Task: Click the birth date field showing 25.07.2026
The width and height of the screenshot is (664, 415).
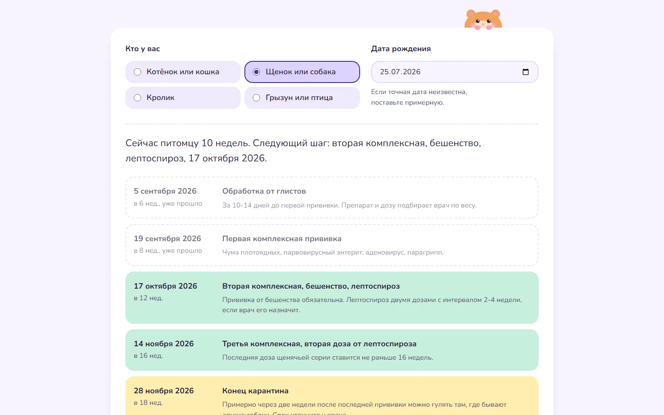Action: (x=455, y=72)
